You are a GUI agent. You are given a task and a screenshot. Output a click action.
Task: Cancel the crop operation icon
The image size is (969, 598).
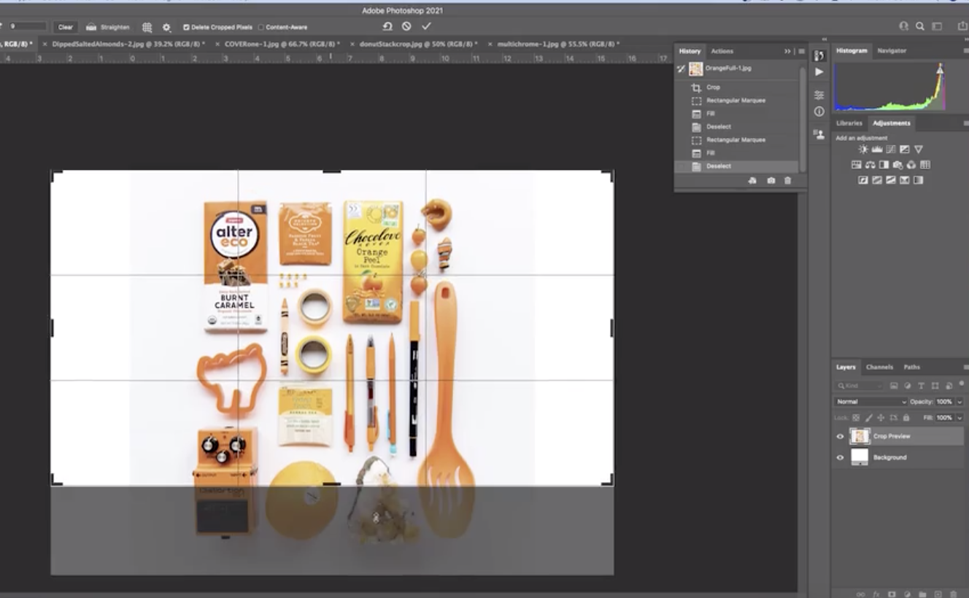406,26
